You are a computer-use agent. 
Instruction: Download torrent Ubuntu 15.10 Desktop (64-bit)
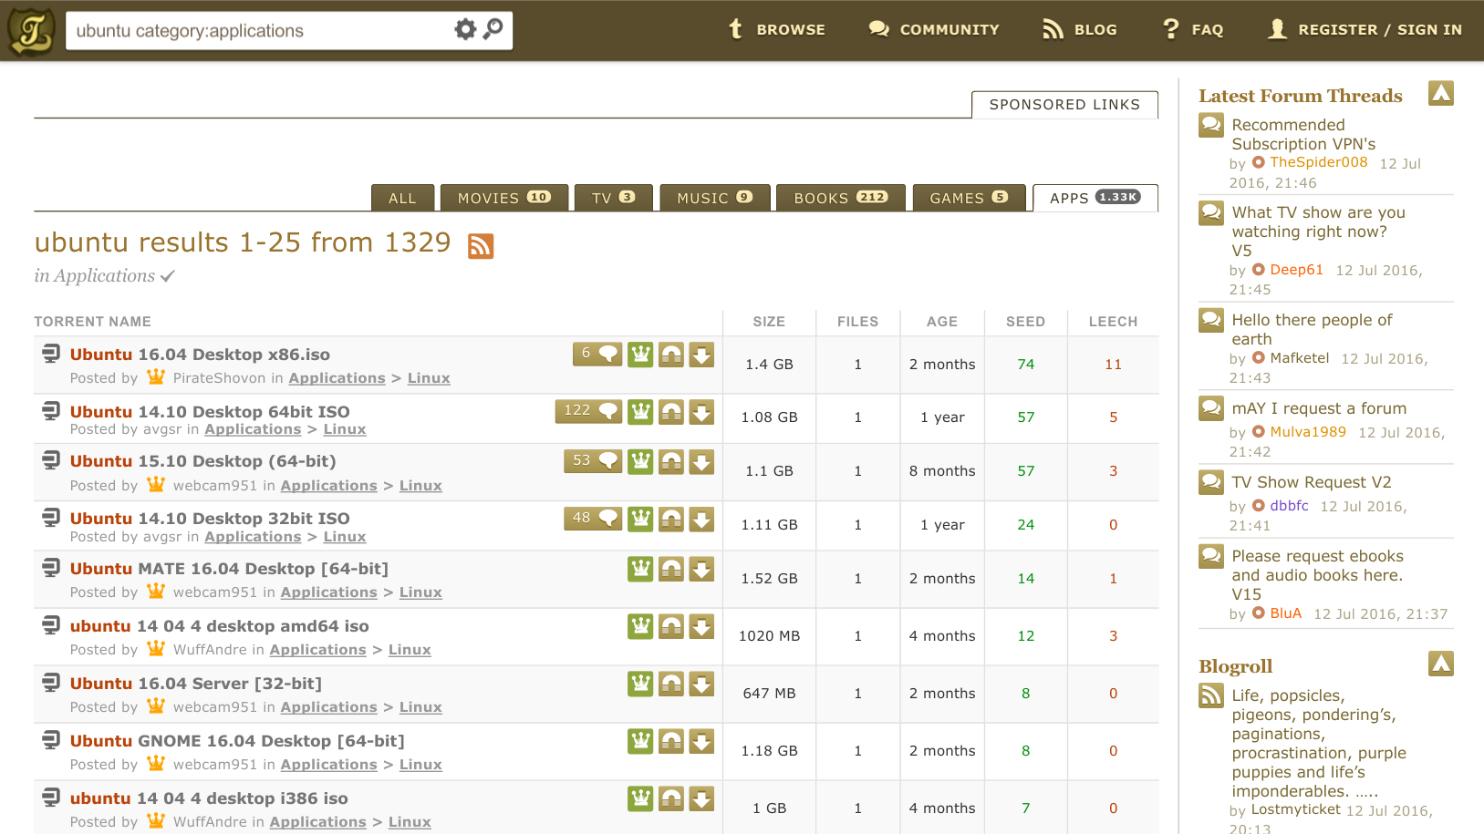tap(701, 462)
